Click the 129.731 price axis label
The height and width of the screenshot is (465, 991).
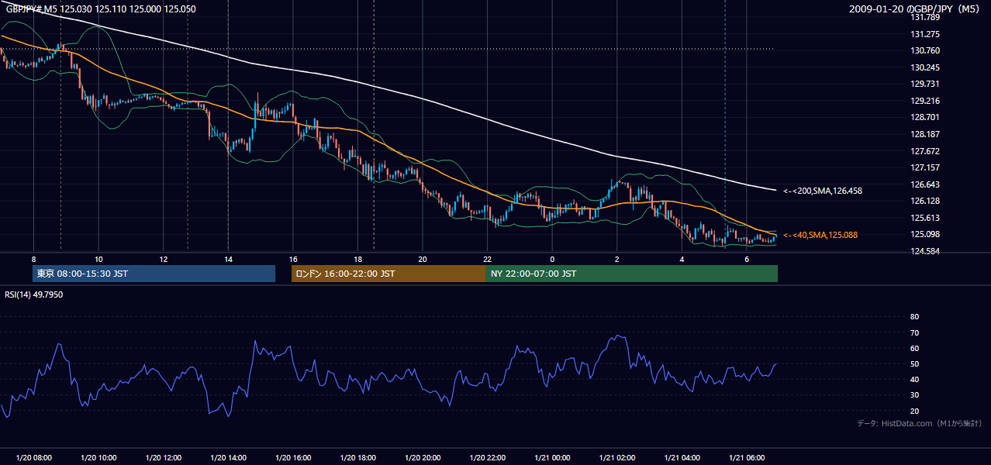click(925, 84)
